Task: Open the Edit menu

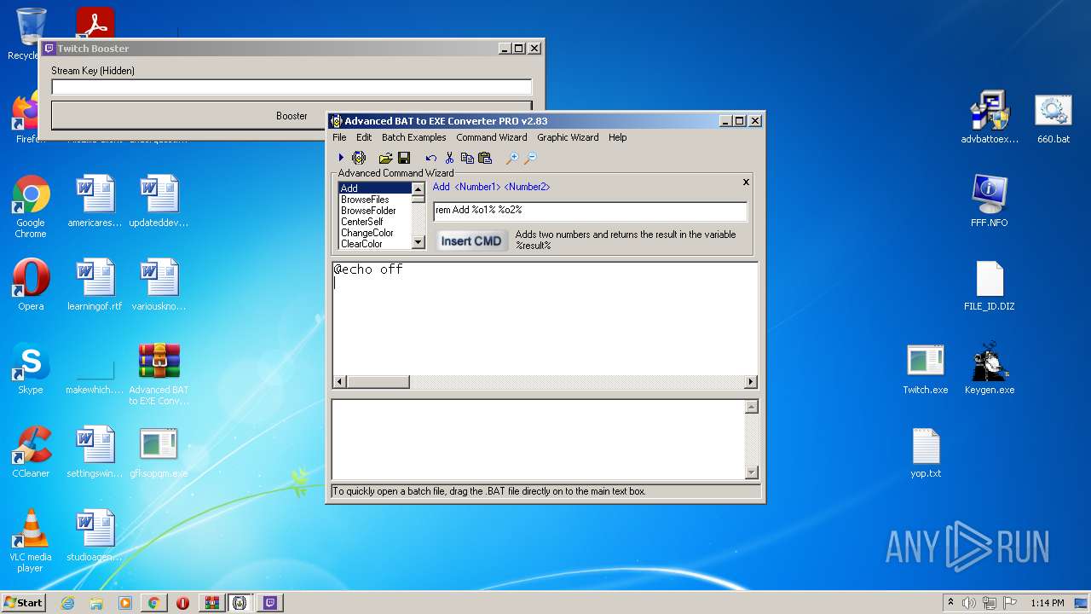Action: (x=364, y=137)
